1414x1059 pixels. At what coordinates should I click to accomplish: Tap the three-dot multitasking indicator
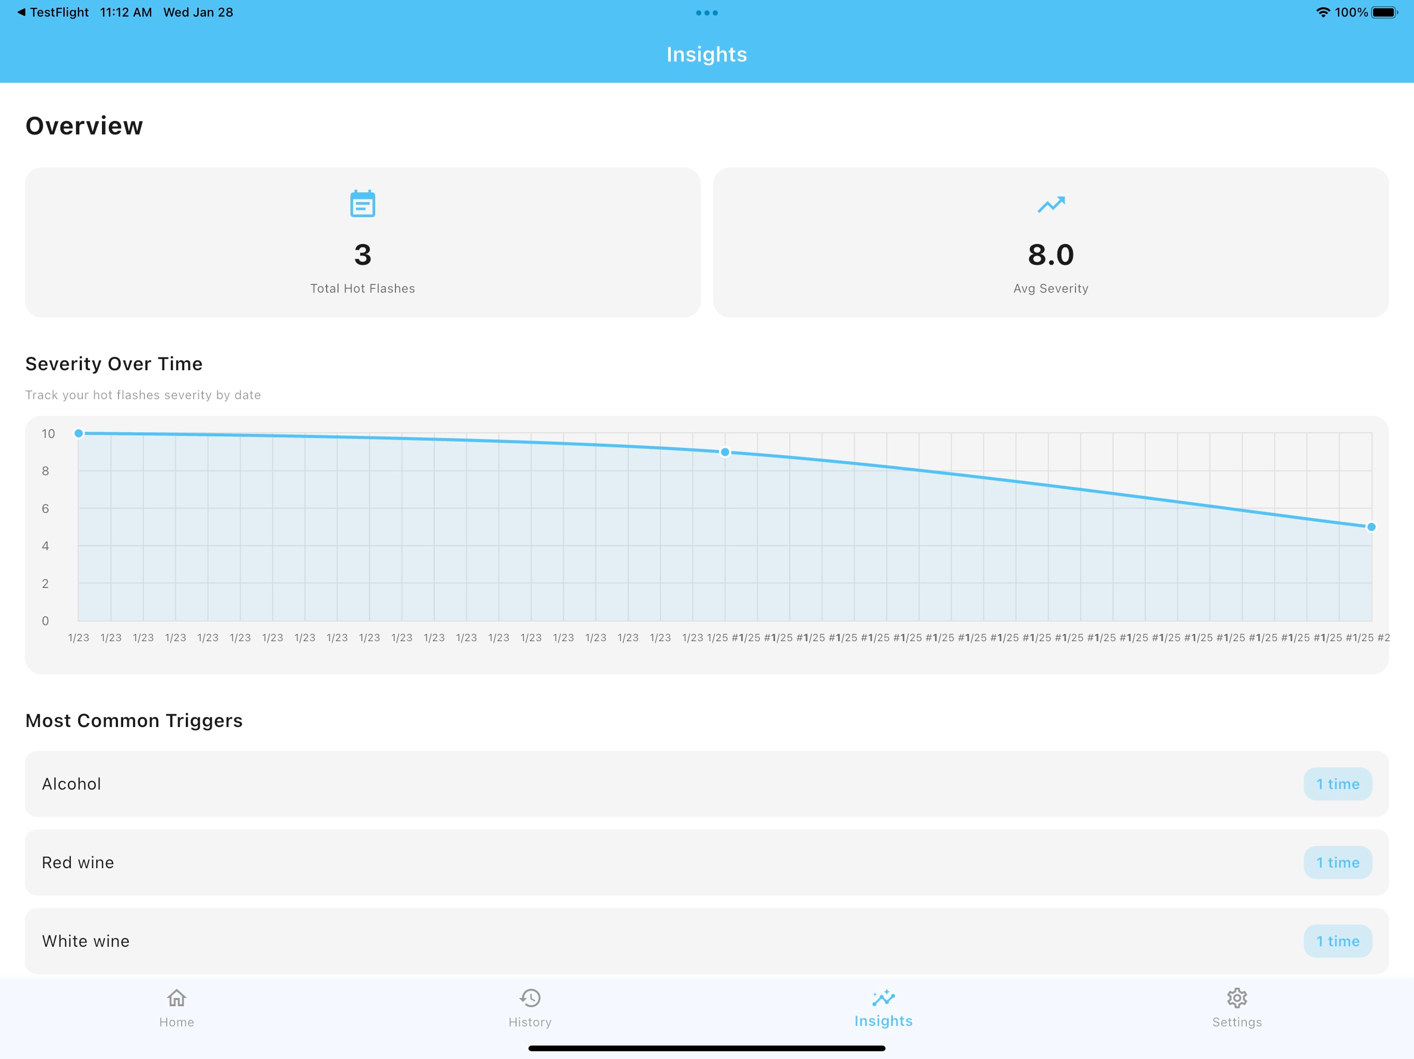coord(707,13)
